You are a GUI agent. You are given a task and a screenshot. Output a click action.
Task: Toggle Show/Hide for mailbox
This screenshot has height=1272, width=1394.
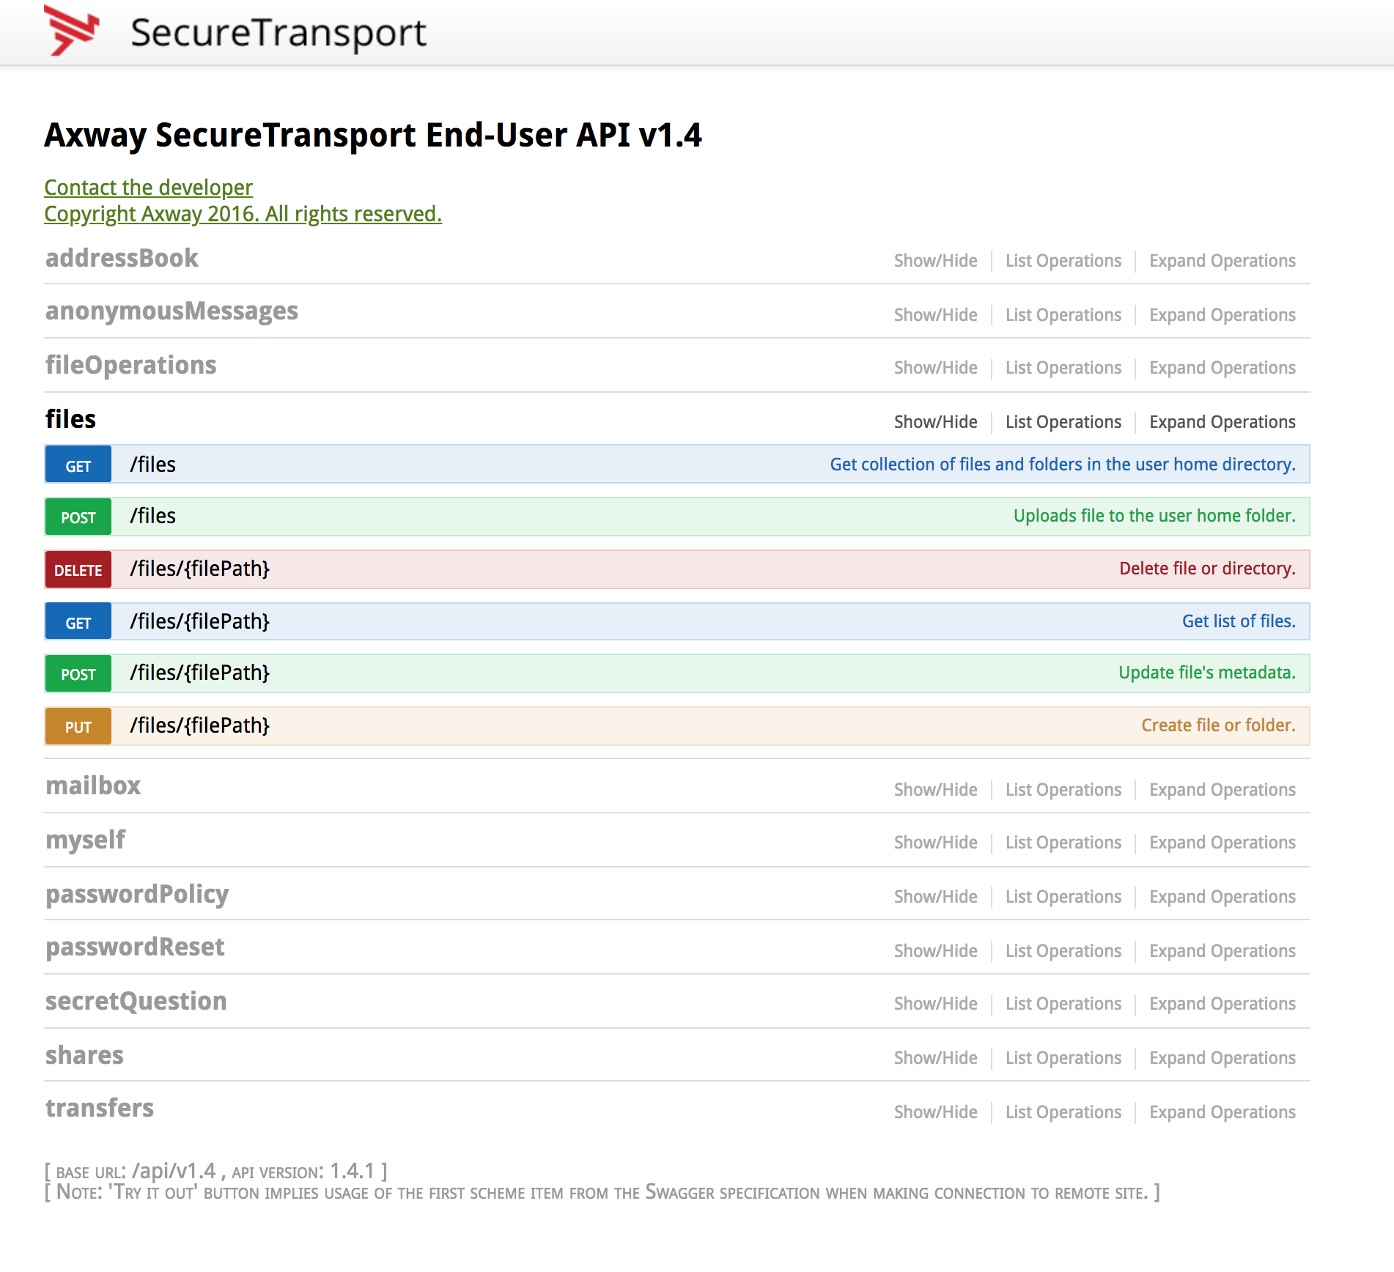[x=935, y=790]
